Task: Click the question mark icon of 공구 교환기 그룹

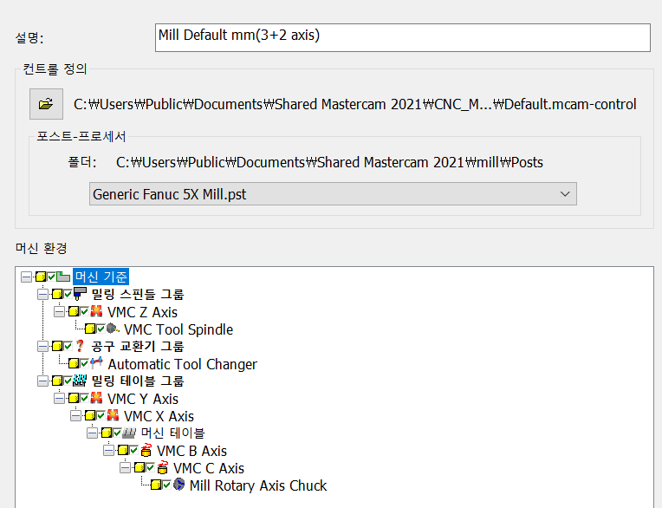Action: 80,346
